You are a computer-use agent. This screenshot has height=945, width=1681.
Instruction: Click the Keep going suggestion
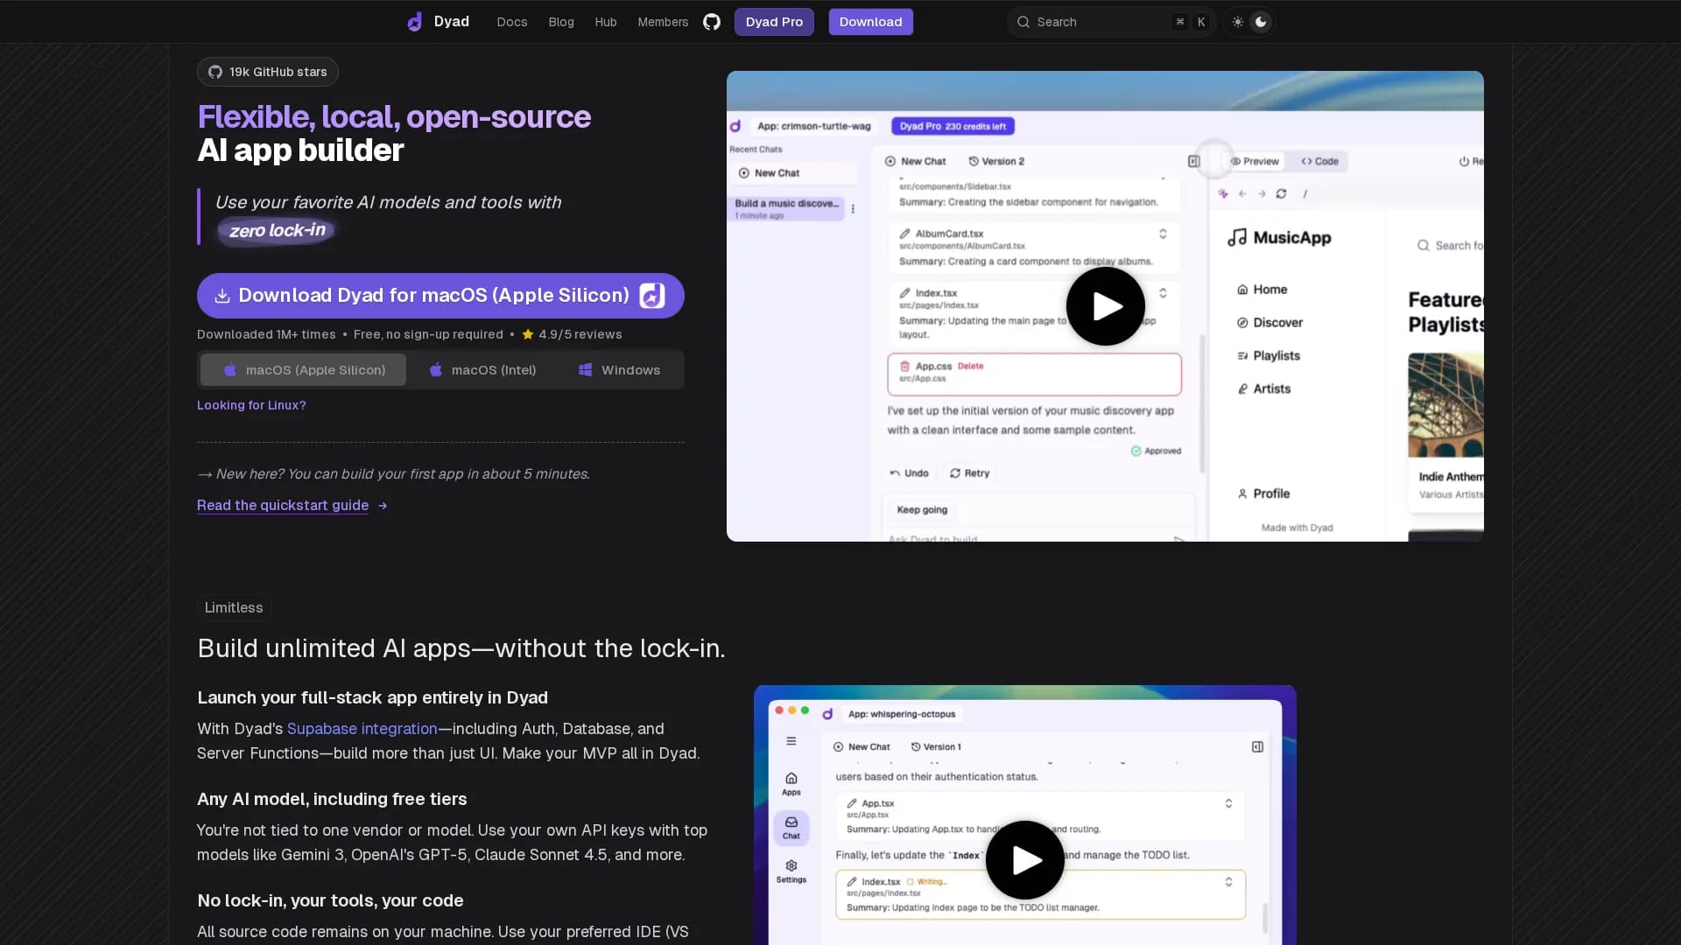point(922,510)
